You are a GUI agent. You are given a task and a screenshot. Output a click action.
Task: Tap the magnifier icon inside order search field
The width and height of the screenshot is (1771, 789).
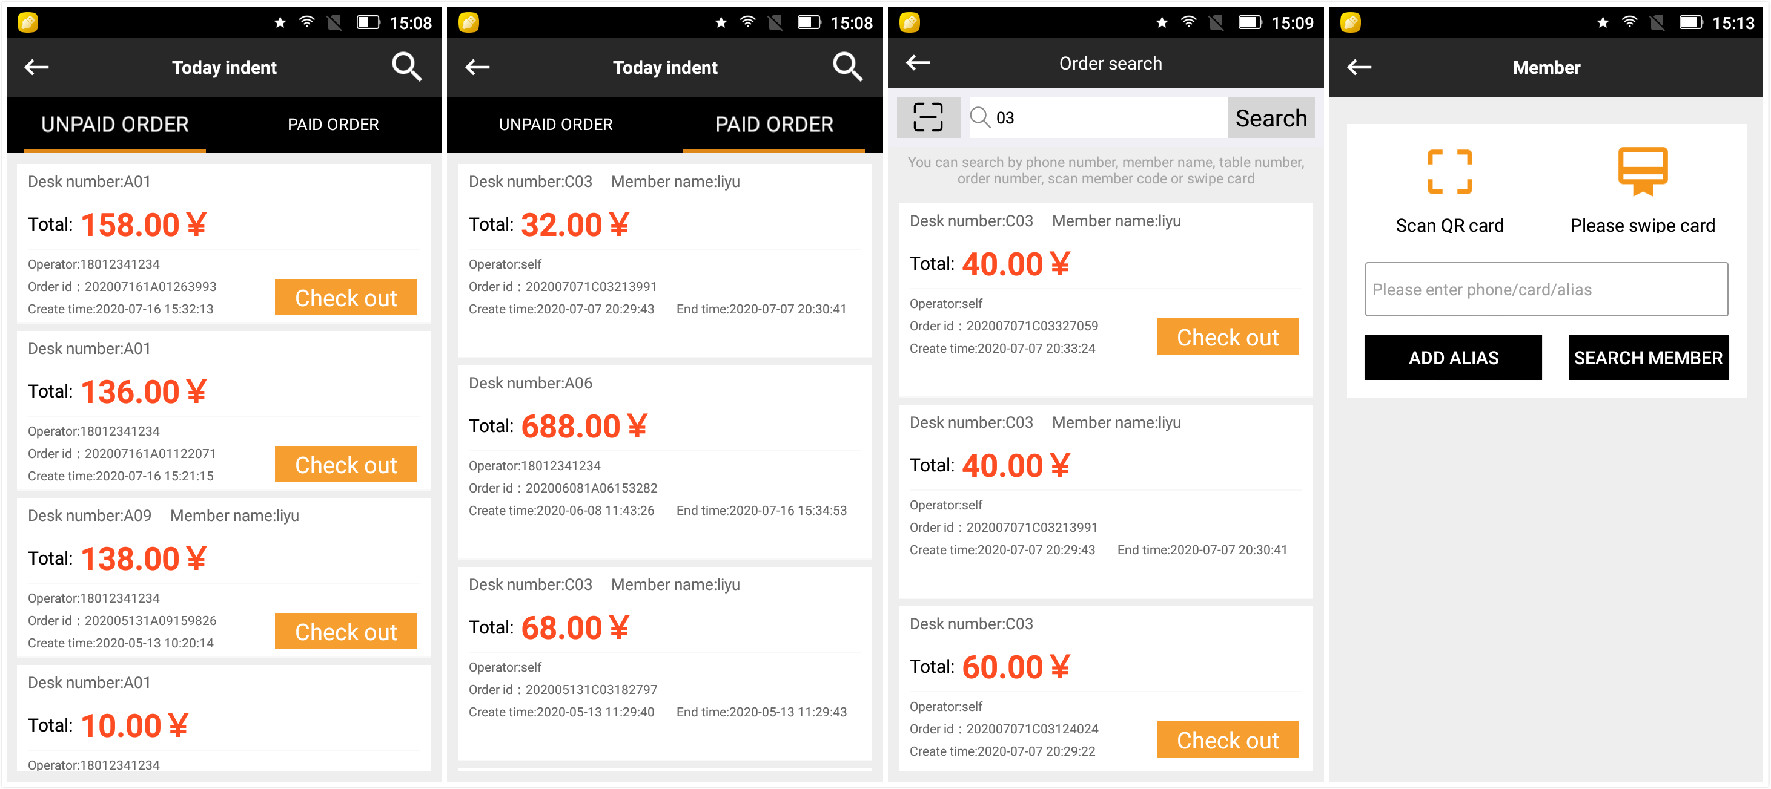coord(980,117)
